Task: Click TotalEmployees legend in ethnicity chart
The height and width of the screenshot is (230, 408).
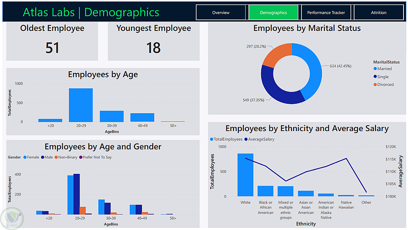Action: tap(226, 139)
